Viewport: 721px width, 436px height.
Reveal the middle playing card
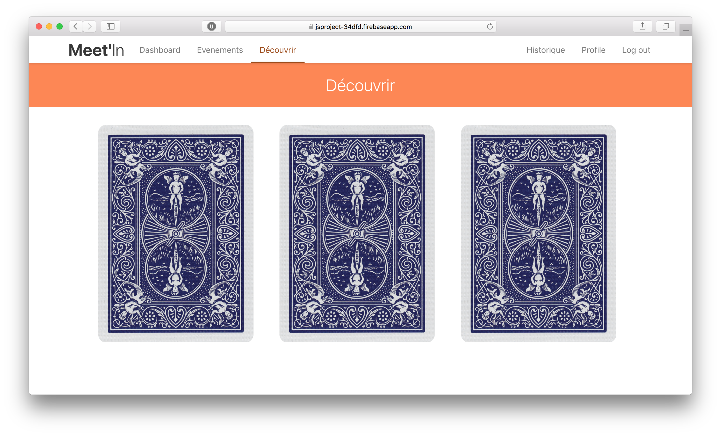click(357, 233)
